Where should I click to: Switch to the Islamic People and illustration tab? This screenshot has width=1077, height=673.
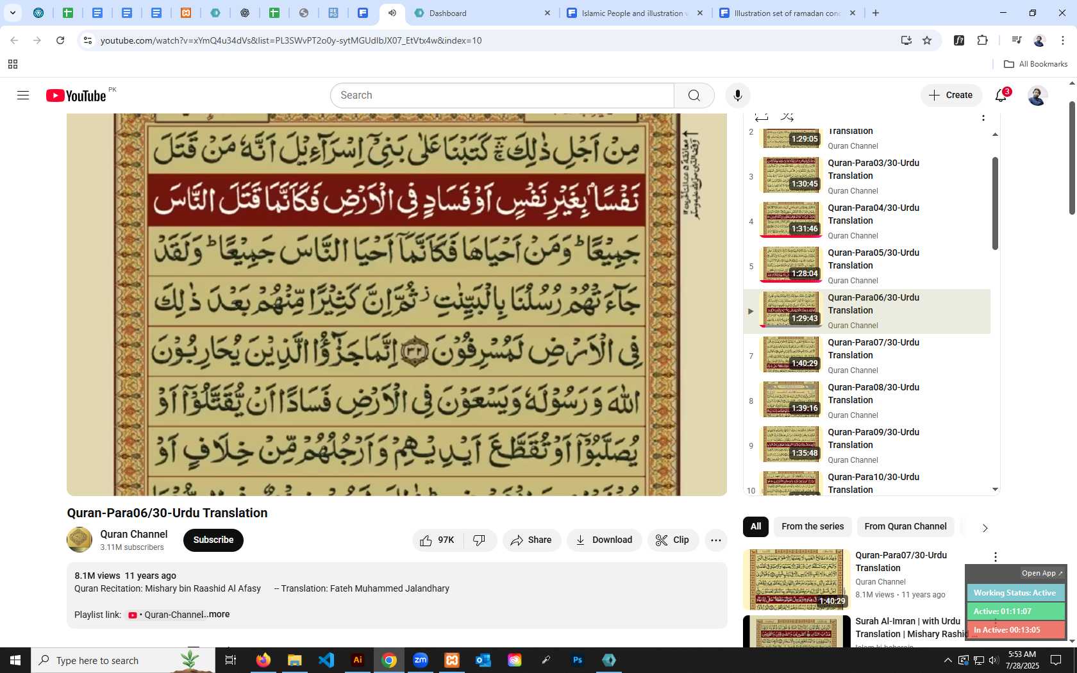point(635,13)
